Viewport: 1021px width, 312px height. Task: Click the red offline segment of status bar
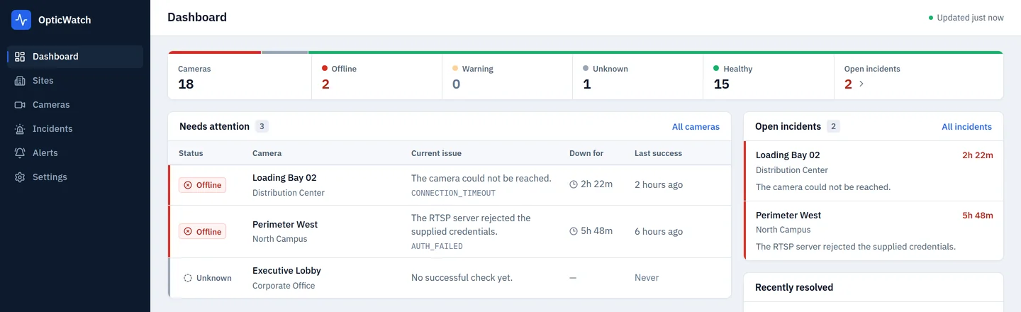[215, 52]
